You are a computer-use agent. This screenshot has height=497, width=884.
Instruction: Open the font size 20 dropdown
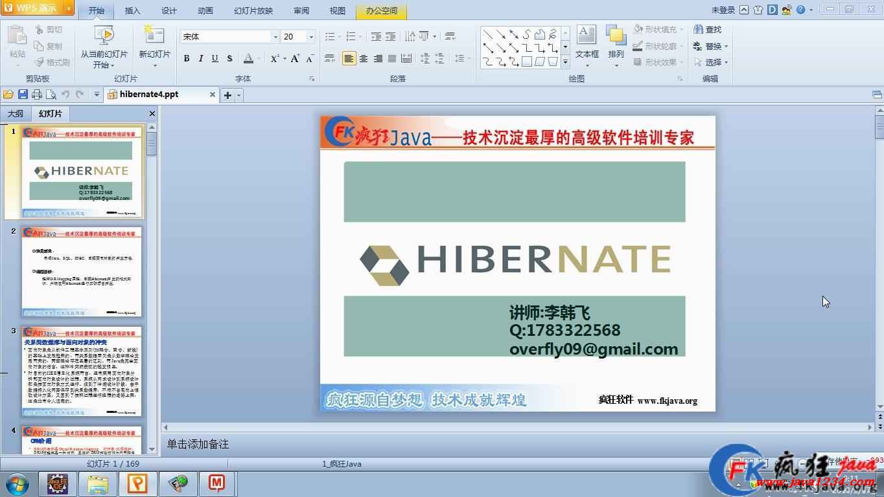click(311, 37)
